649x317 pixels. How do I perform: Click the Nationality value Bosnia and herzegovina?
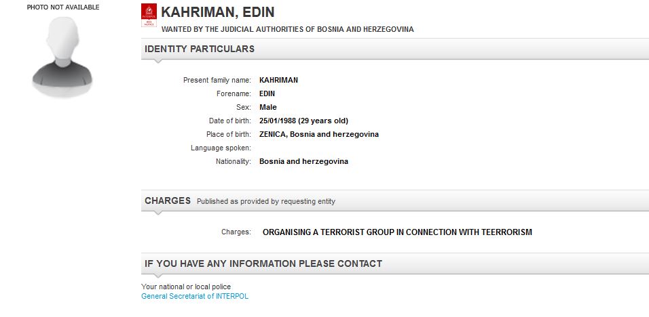tap(303, 161)
